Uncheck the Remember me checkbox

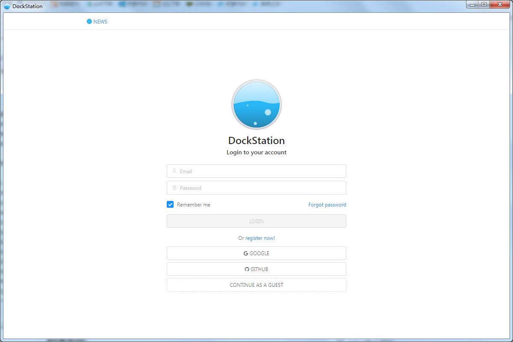click(170, 204)
